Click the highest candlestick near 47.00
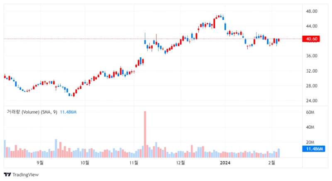 point(220,17)
